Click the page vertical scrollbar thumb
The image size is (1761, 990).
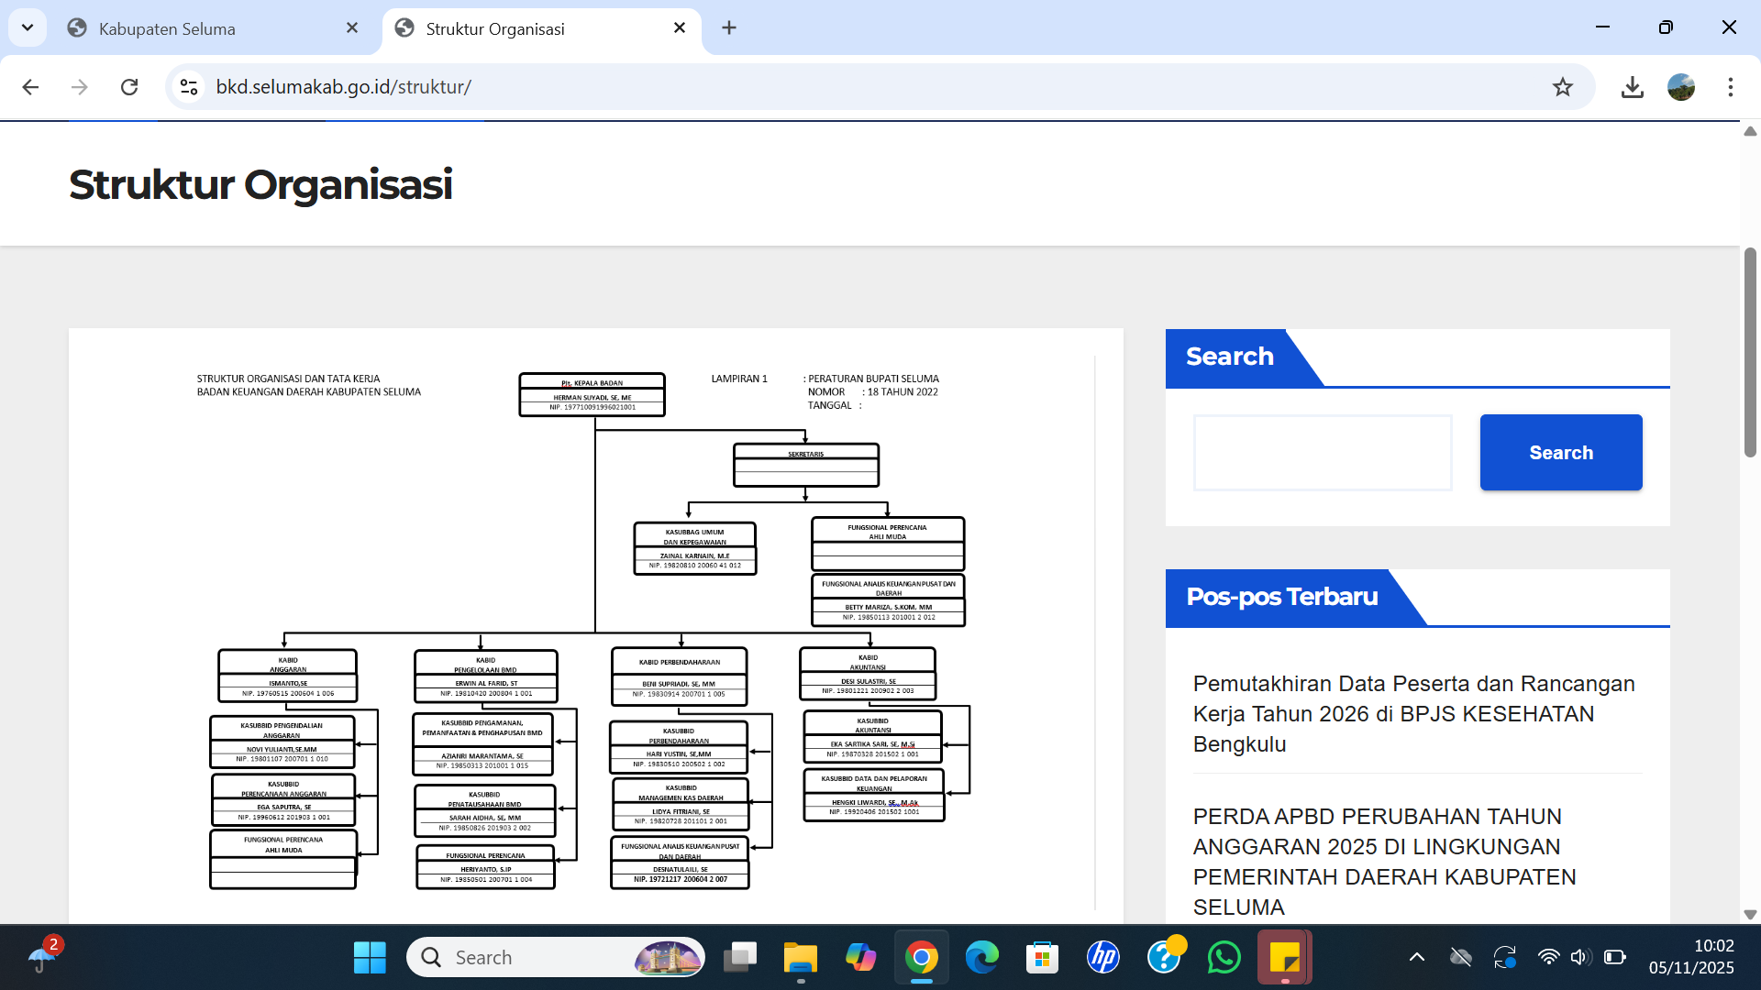1750,353
